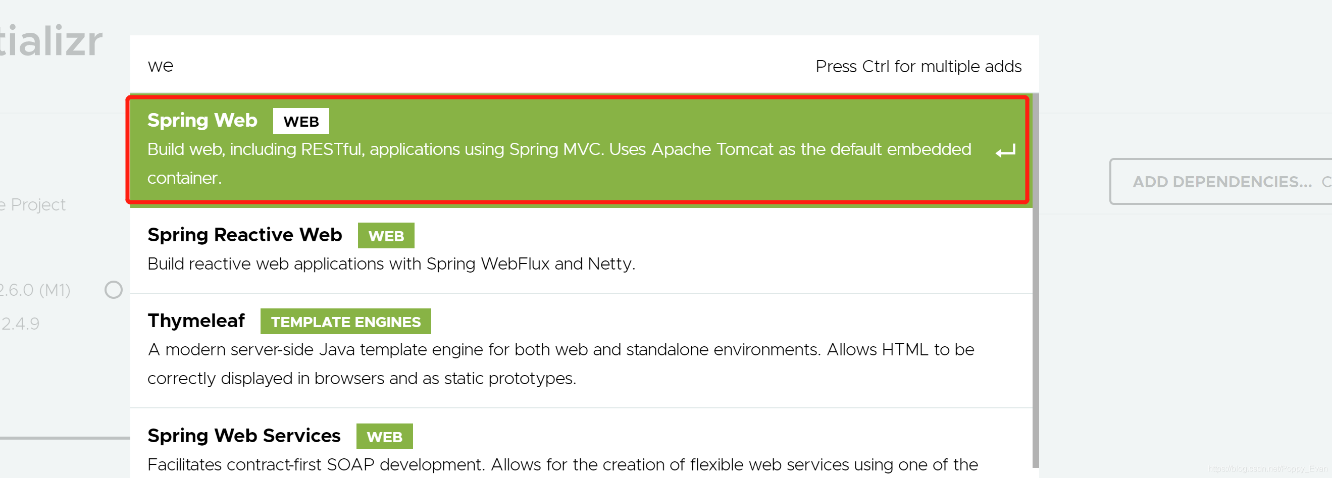1332x478 pixels.
Task: Click the Spring WebFlux and Netty description
Action: coord(391,264)
